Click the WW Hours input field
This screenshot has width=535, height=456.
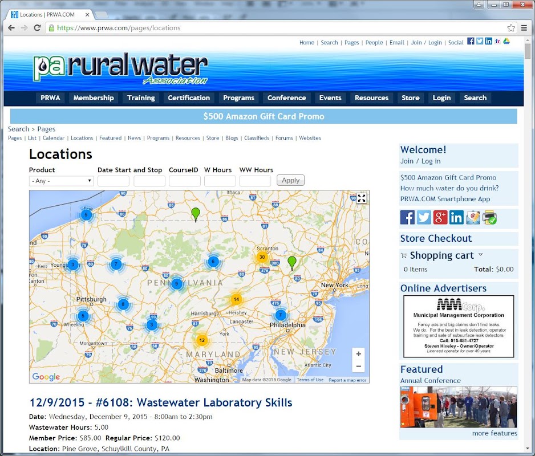pyautogui.click(x=255, y=181)
